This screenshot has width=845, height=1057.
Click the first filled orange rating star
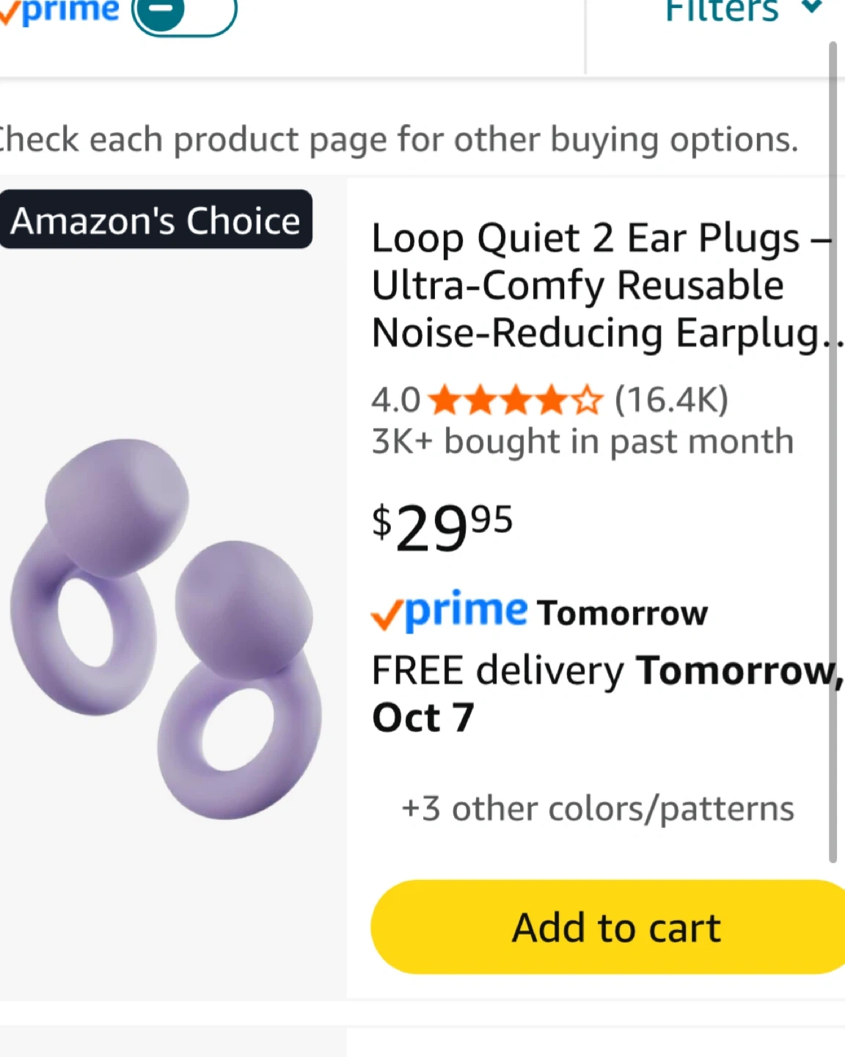[443, 401]
